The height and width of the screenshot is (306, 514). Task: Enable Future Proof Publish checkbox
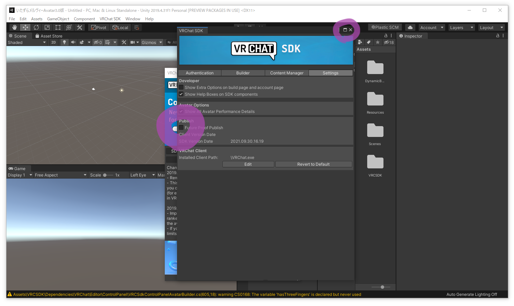click(181, 127)
